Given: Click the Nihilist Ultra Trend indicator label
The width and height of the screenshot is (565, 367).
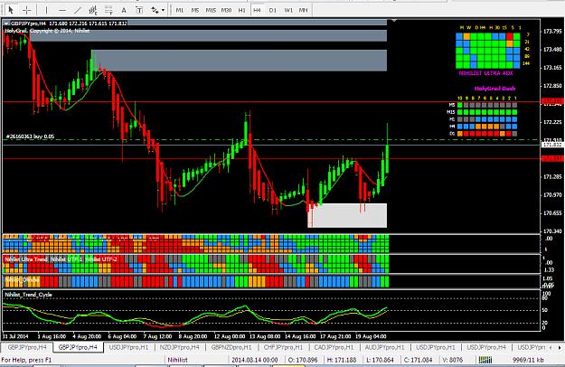Looking at the screenshot, I should click(x=26, y=259).
